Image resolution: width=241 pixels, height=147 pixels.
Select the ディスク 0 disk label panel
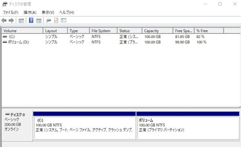17,125
